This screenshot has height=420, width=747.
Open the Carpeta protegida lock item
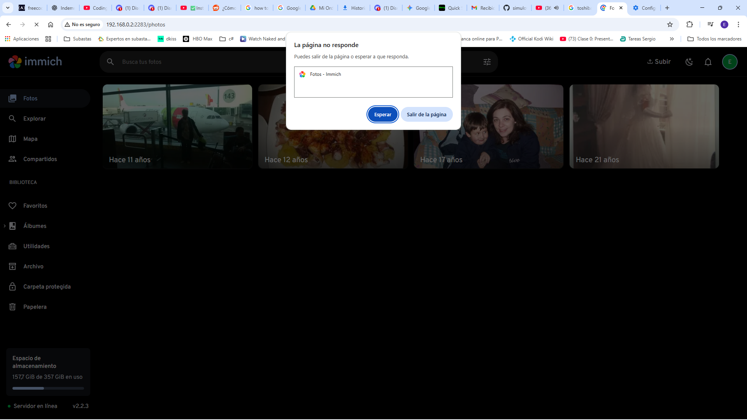coord(47,287)
